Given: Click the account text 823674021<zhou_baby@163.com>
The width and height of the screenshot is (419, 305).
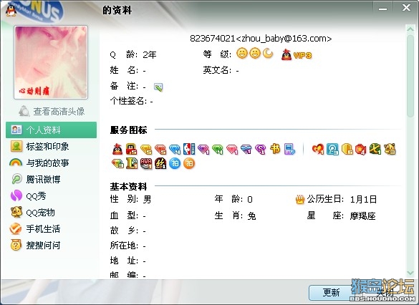Looking at the screenshot, I should click(261, 39).
